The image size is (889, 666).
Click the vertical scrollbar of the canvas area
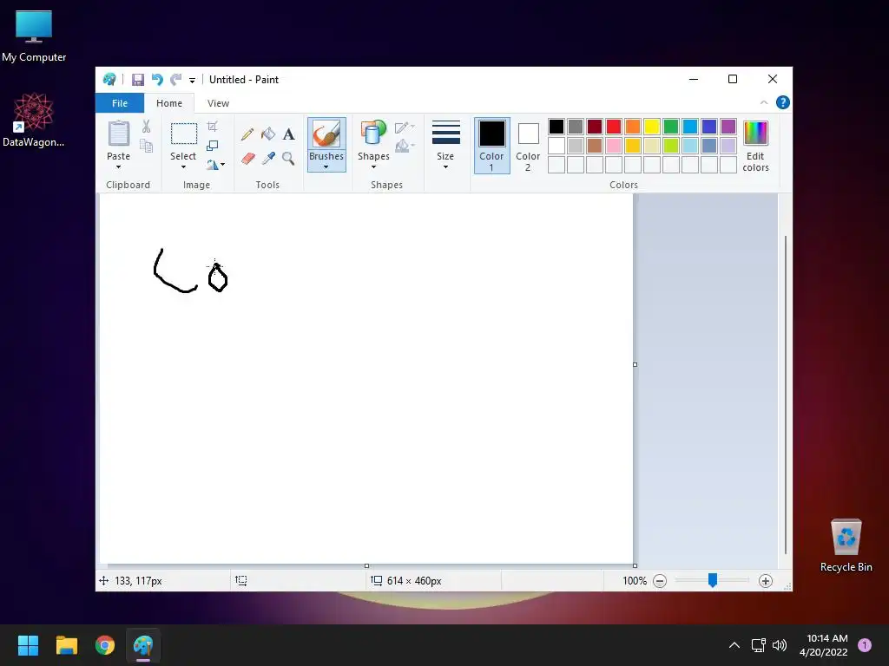(x=785, y=395)
